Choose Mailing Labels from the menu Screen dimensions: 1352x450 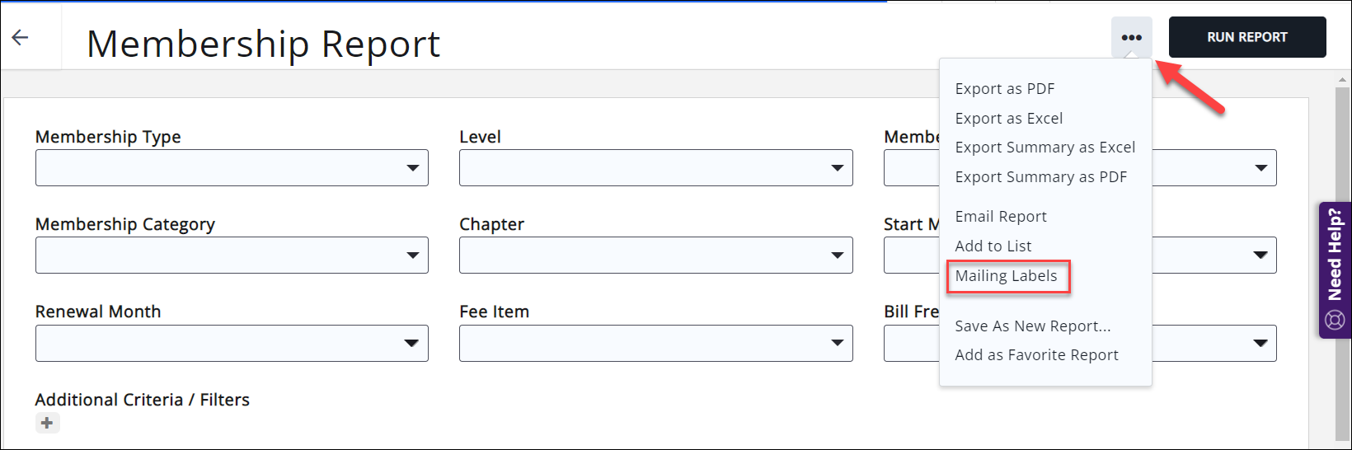point(1006,276)
